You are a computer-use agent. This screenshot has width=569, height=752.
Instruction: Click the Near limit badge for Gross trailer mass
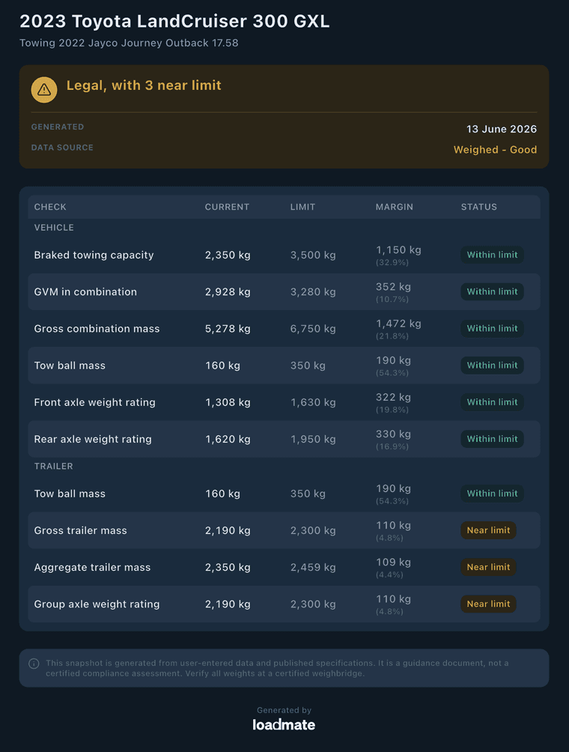pyautogui.click(x=488, y=530)
